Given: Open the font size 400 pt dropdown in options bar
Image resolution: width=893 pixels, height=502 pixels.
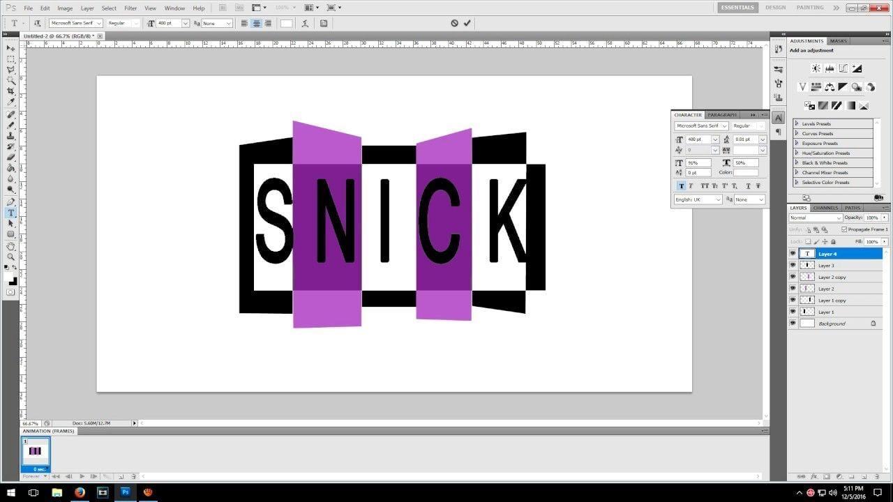Looking at the screenshot, I should pos(186,23).
